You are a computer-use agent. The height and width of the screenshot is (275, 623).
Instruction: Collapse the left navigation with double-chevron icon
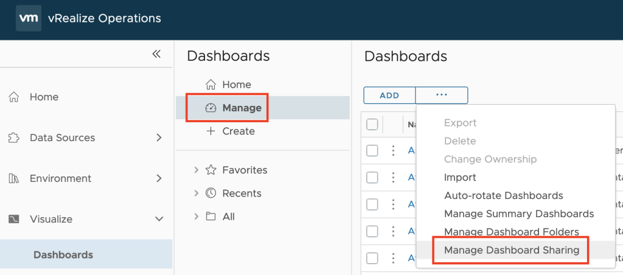(156, 54)
